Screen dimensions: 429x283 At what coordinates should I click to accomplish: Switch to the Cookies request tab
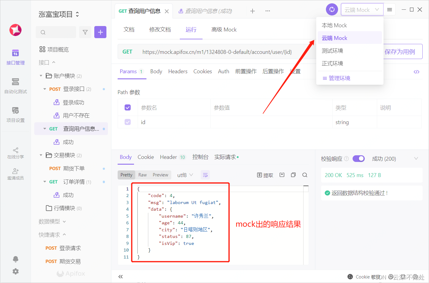(203, 71)
